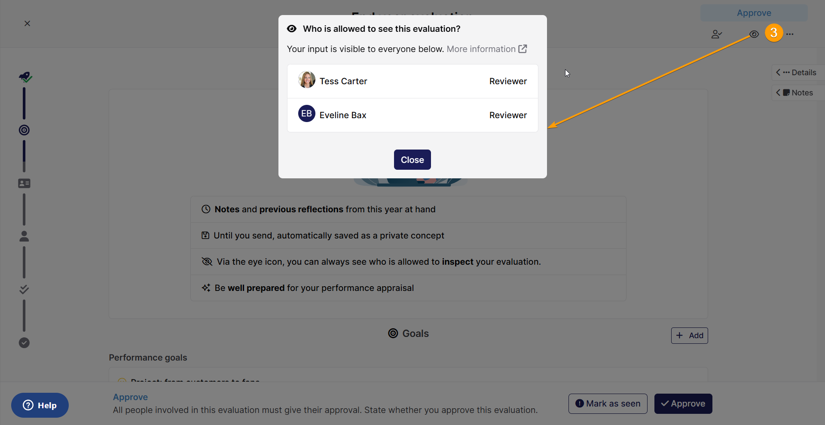Open the double-checkmark approval step

click(24, 289)
